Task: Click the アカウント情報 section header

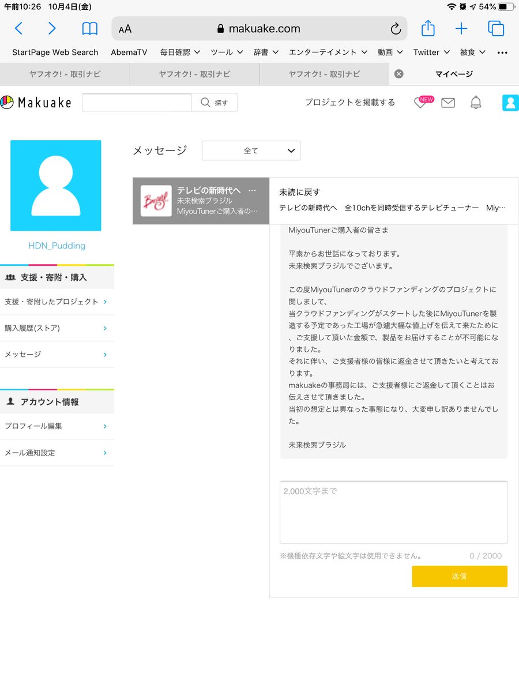Action: pos(57,402)
